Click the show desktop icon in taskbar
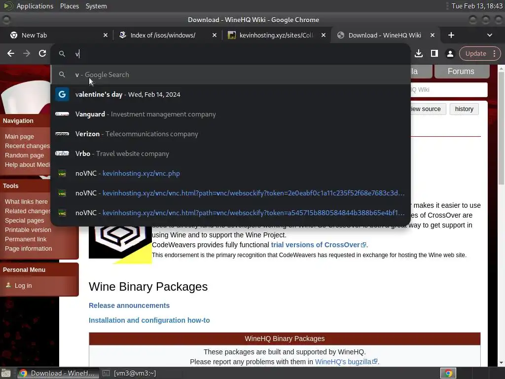The height and width of the screenshot is (379, 505). point(6,373)
